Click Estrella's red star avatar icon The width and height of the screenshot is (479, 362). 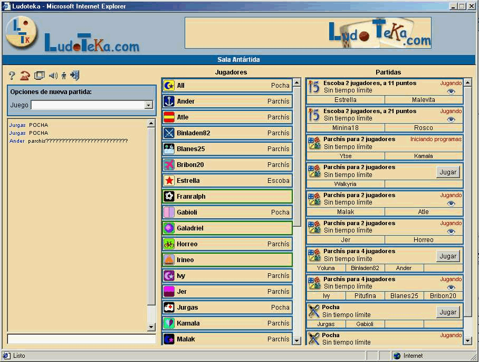(169, 181)
